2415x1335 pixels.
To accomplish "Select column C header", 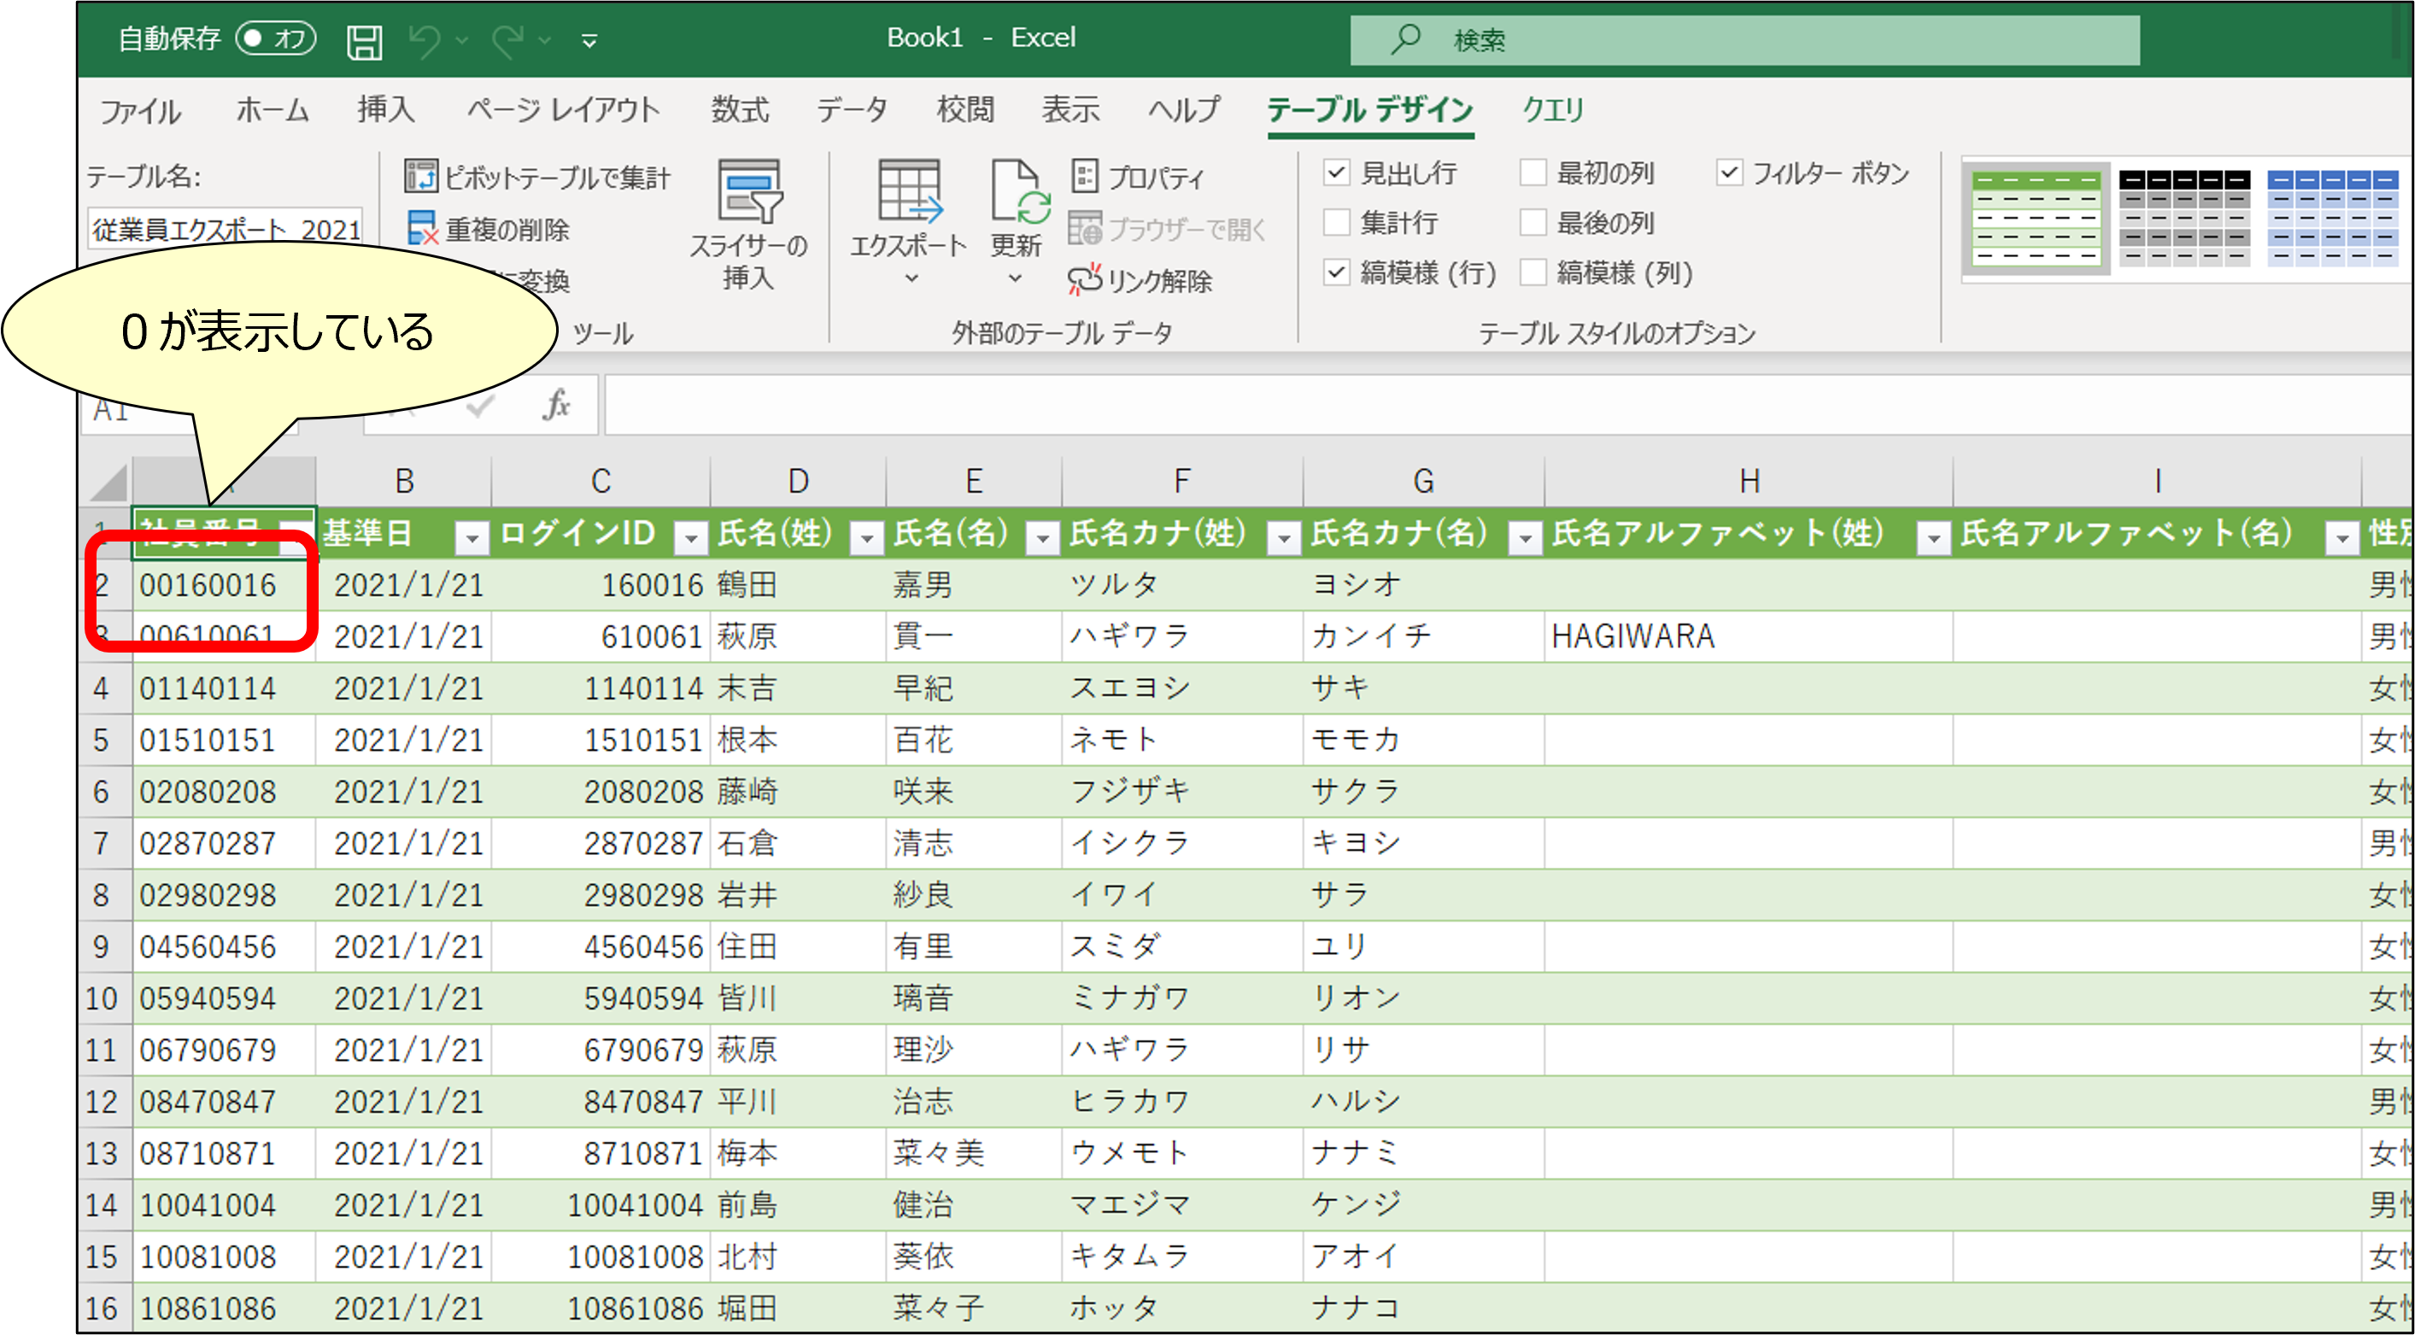I will [x=601, y=482].
